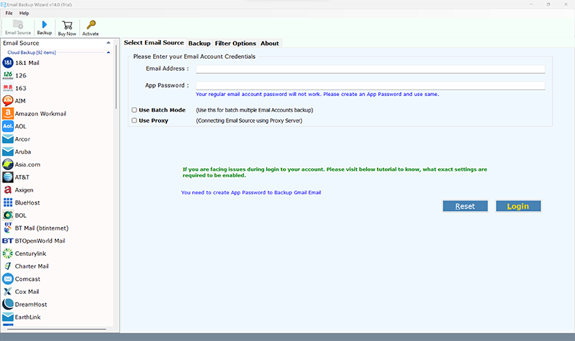Open the File menu
575x341 pixels.
(x=9, y=13)
